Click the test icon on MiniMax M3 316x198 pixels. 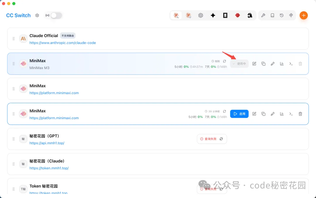click(273, 64)
